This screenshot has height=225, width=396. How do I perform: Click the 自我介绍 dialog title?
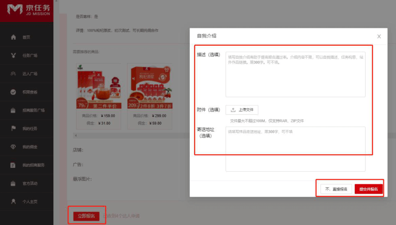coord(207,36)
